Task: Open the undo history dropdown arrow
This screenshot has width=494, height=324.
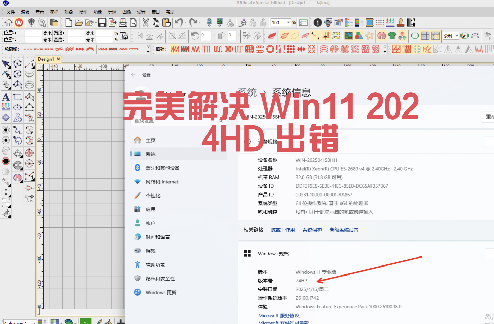Action: click(185, 23)
